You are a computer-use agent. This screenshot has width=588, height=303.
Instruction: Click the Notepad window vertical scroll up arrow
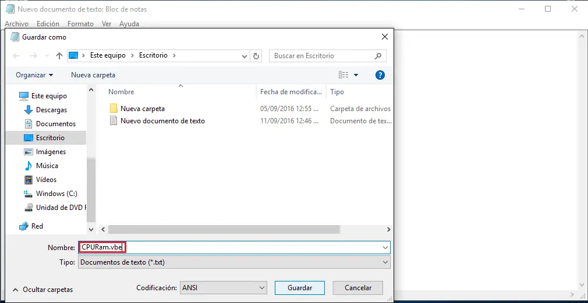(x=582, y=36)
